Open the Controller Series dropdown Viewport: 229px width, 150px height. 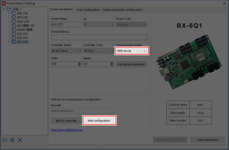[x=79, y=51]
